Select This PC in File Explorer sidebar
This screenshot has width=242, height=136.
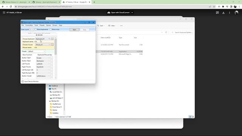coord(53,89)
